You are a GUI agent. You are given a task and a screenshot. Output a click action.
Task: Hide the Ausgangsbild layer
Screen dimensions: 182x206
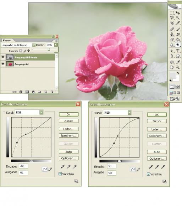[x=3, y=64]
